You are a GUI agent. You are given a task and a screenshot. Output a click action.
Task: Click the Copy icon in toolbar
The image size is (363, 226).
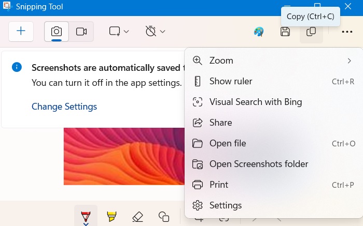(x=311, y=32)
